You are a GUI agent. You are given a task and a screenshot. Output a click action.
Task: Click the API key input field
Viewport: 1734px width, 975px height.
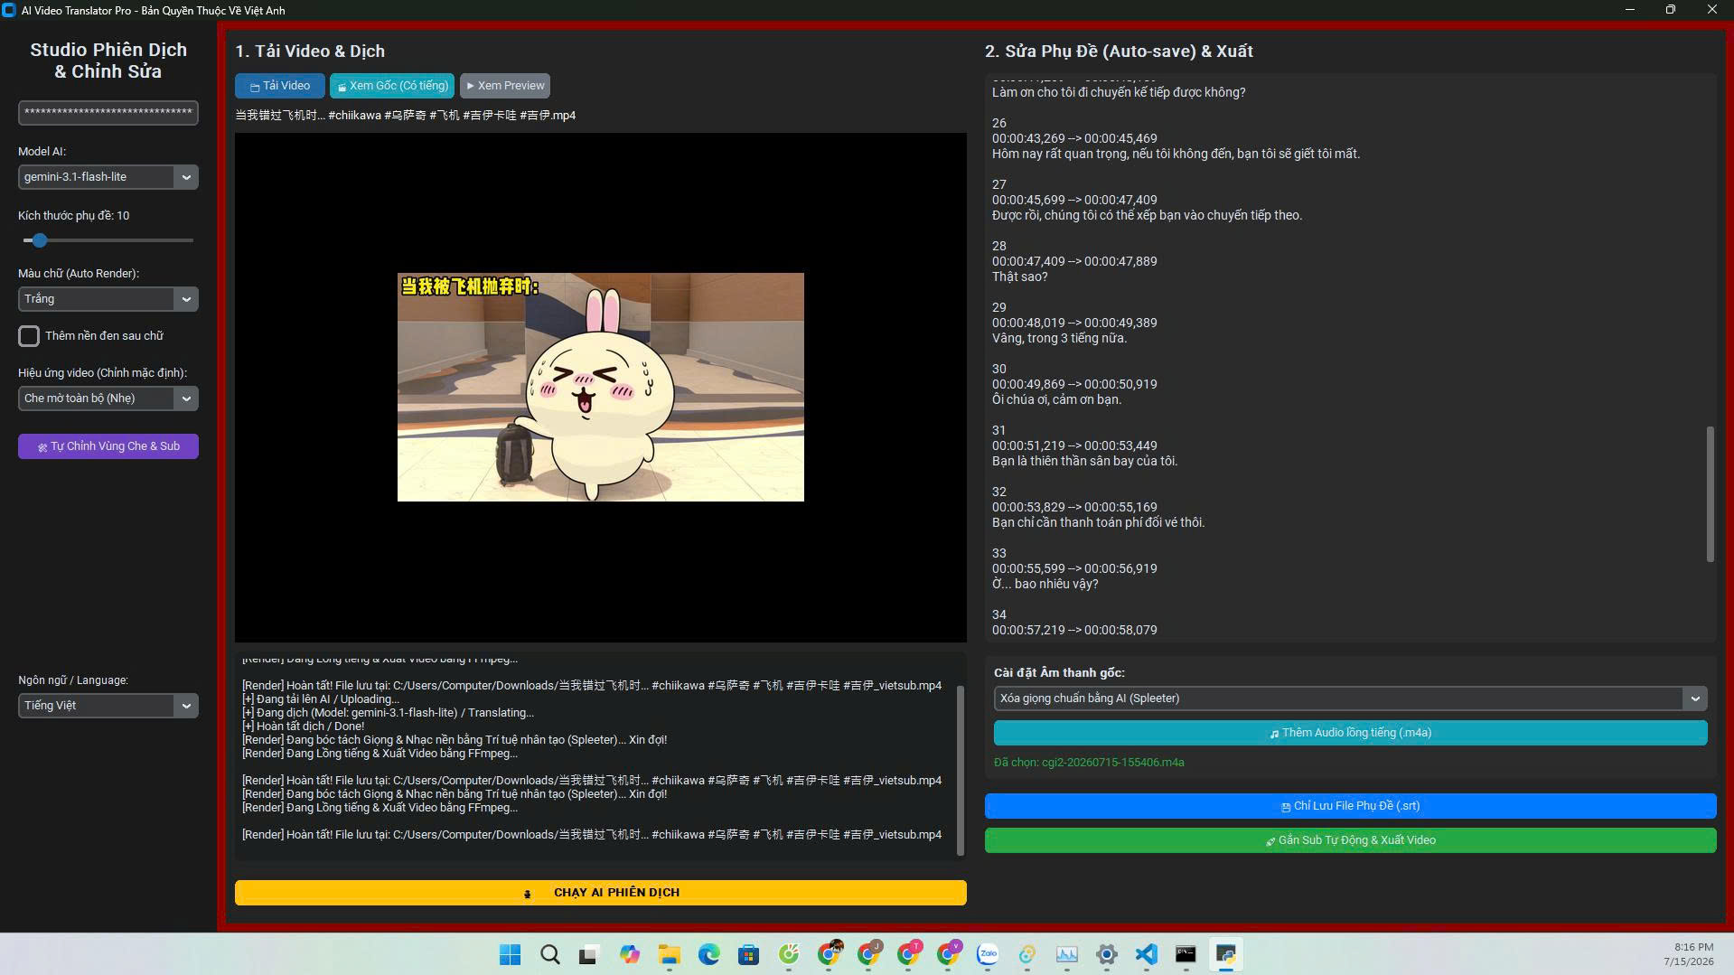(108, 113)
